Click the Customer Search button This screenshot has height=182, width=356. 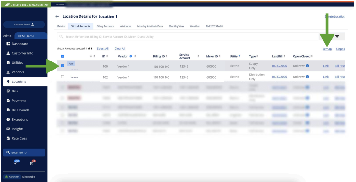(24, 24)
